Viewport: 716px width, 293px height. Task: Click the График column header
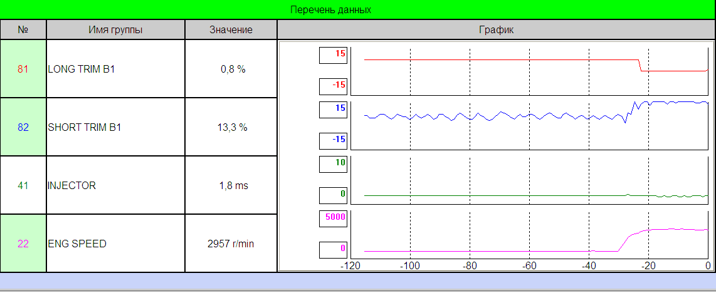click(497, 30)
